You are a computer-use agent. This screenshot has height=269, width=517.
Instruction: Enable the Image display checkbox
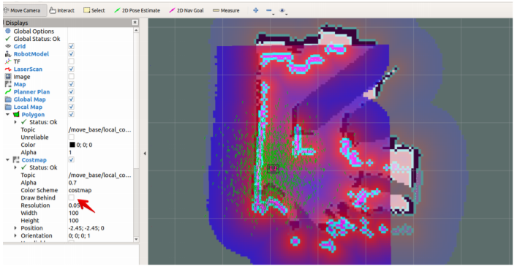point(71,77)
